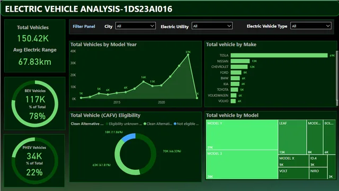
Task: Click the 1K first data point
Action: pyautogui.click(x=81, y=98)
